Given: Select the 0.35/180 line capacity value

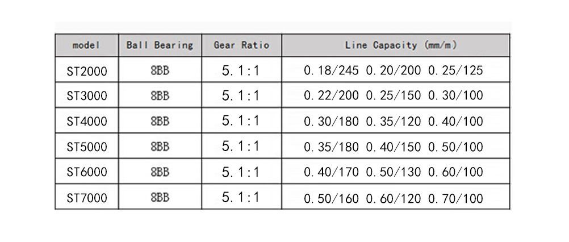Looking at the screenshot, I should tap(332, 147).
